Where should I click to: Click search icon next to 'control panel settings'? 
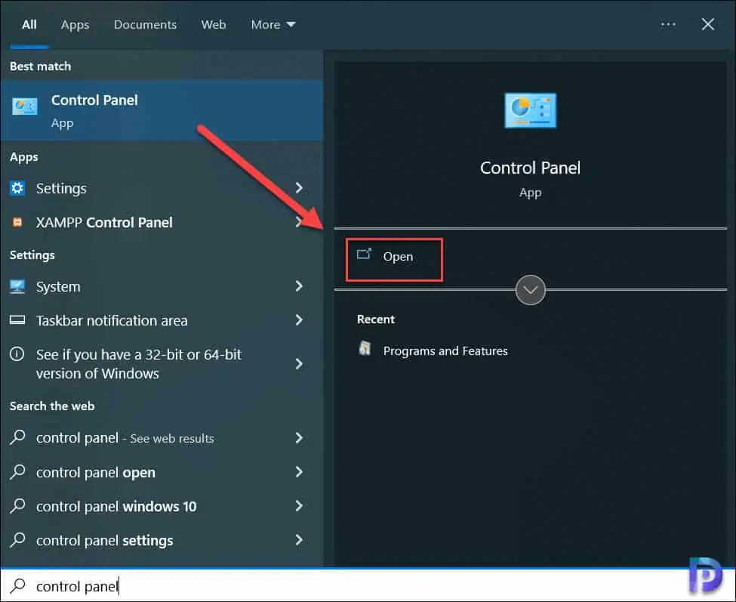[18, 539]
